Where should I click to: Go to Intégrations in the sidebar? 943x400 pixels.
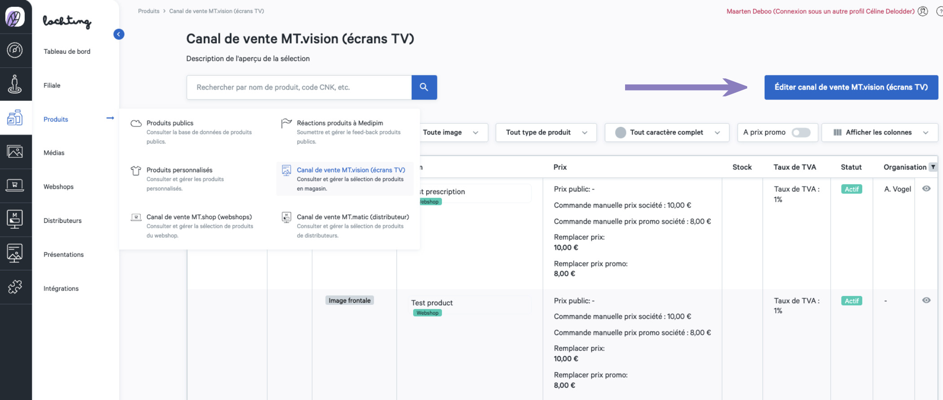click(61, 288)
